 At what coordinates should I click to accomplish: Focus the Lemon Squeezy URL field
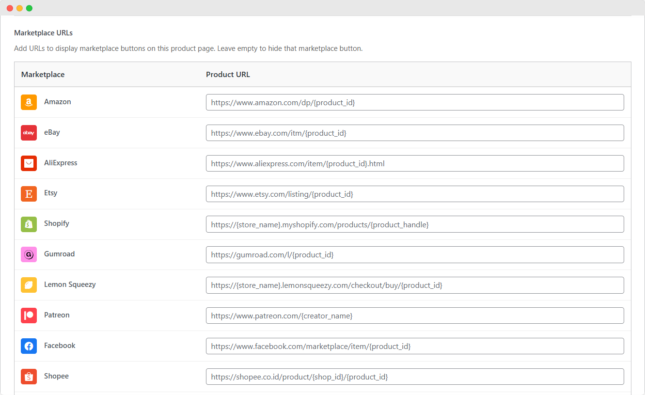click(415, 285)
